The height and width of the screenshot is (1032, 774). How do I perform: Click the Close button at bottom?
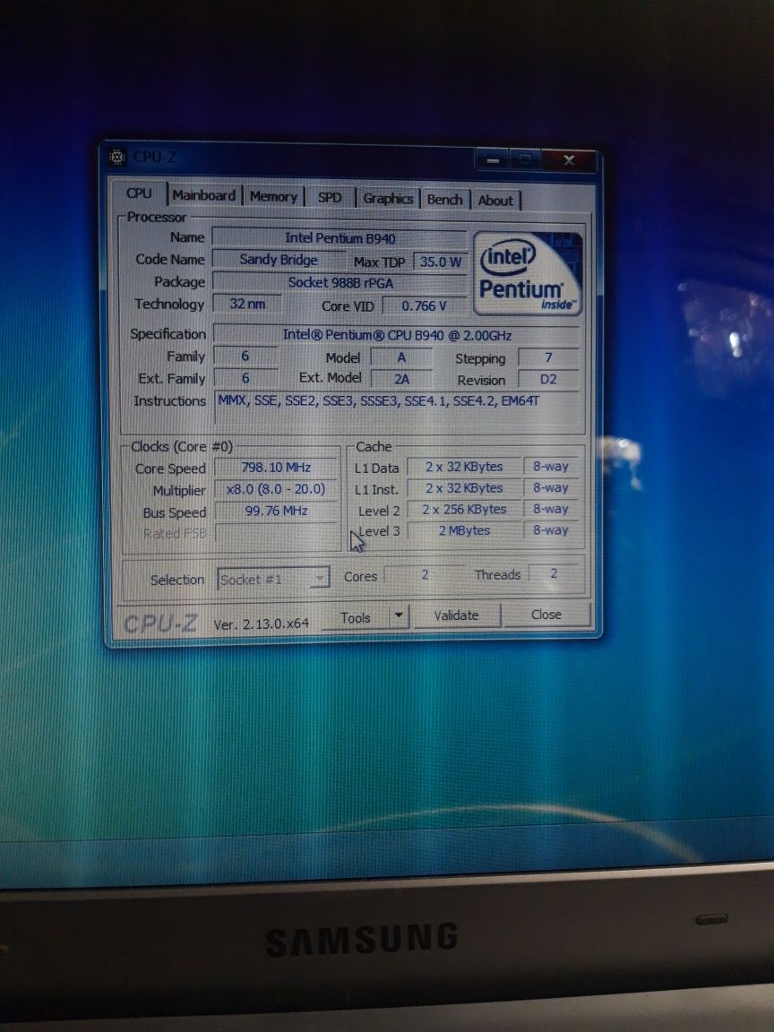[546, 614]
